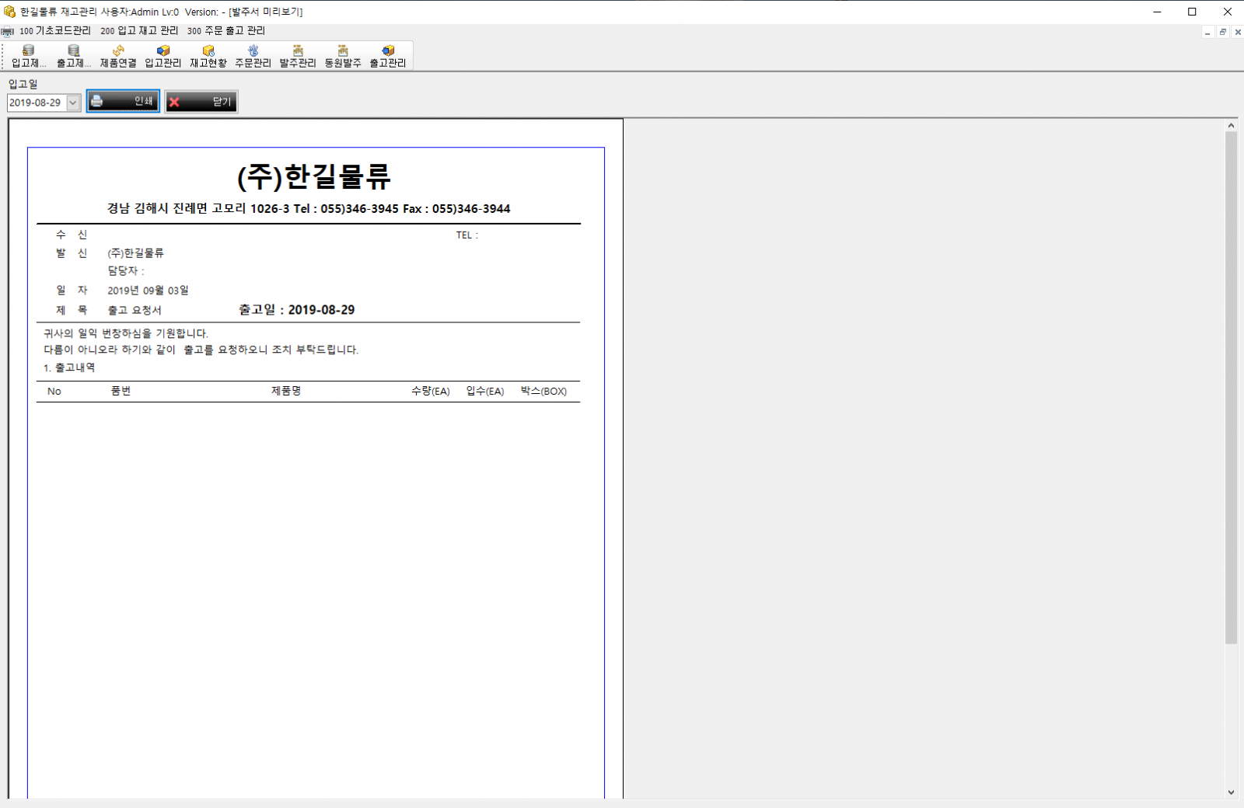Click the 제품명 column header

(286, 391)
